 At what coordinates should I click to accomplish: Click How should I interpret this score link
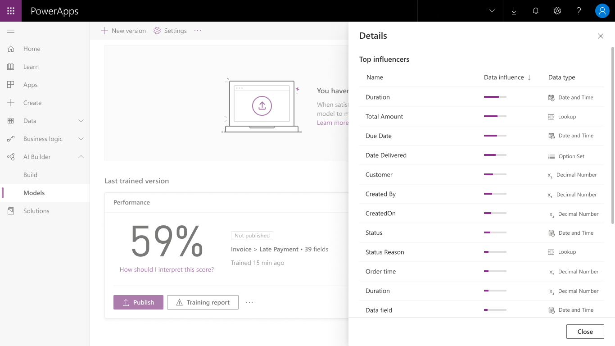167,269
